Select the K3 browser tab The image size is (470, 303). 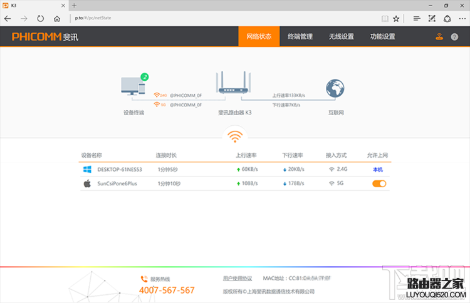34,6
